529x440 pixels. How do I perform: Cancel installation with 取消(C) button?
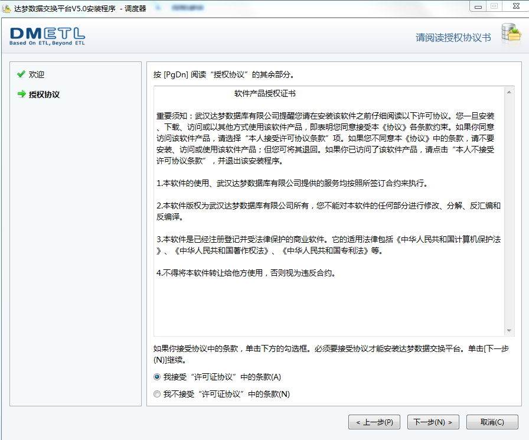coord(492,422)
